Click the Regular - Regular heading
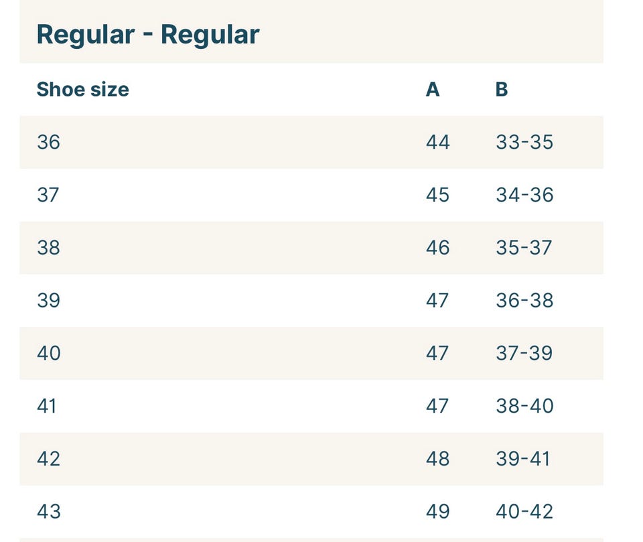 pyautogui.click(x=148, y=34)
